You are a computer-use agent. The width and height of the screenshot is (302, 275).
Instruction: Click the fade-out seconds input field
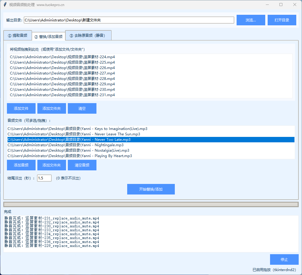(44, 178)
